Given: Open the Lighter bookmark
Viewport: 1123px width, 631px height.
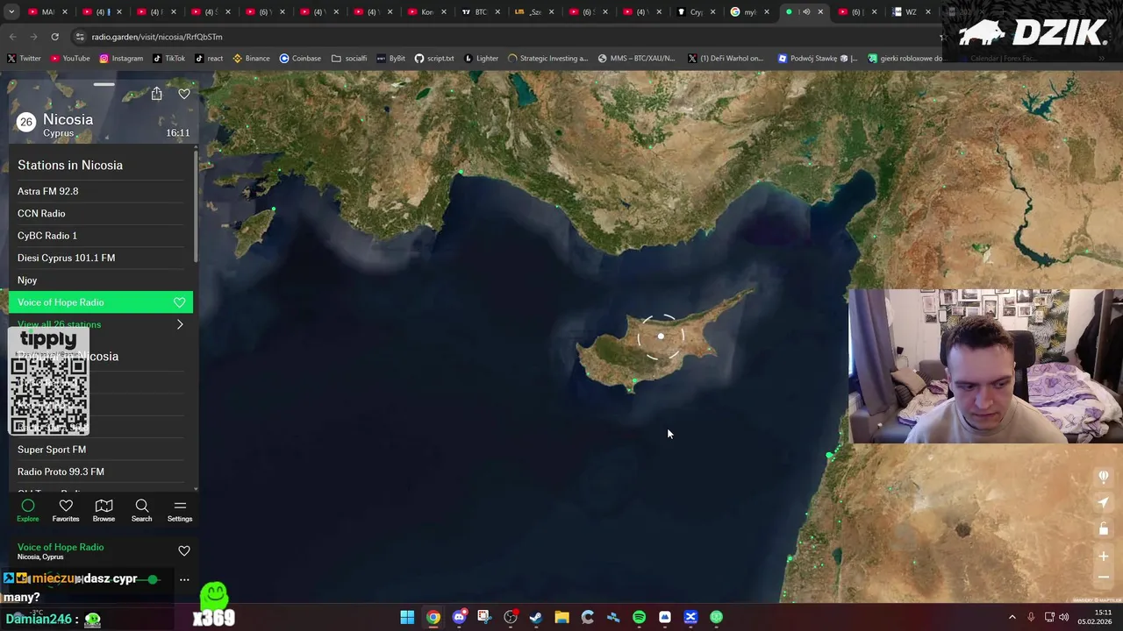Looking at the screenshot, I should pyautogui.click(x=481, y=59).
